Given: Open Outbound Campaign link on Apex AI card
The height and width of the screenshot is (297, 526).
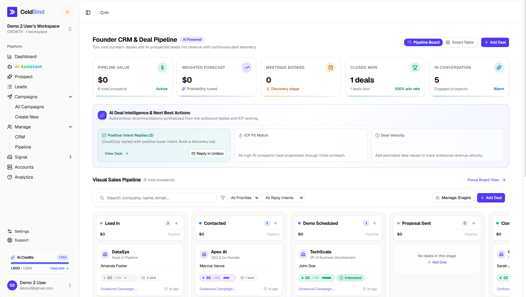Looking at the screenshot, I should (x=218, y=289).
